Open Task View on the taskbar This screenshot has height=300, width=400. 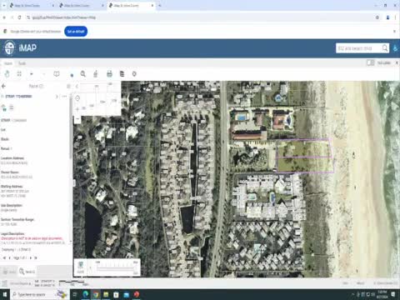pyautogui.click(x=75, y=294)
